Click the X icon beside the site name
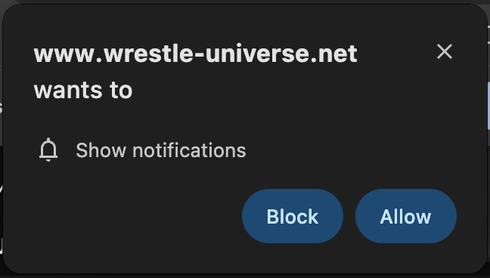This screenshot has width=490, height=278. pos(445,51)
